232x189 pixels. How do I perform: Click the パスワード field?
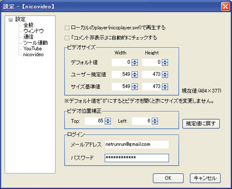pyautogui.click(x=137, y=158)
